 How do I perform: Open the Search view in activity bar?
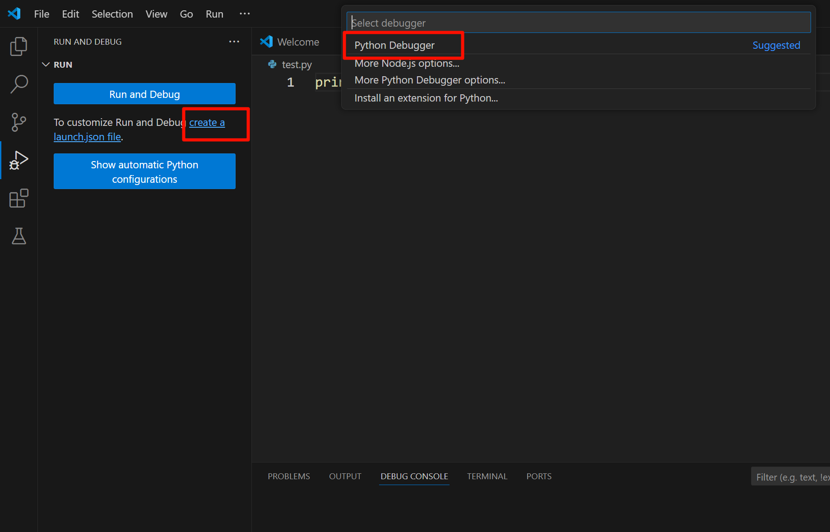[x=19, y=84]
